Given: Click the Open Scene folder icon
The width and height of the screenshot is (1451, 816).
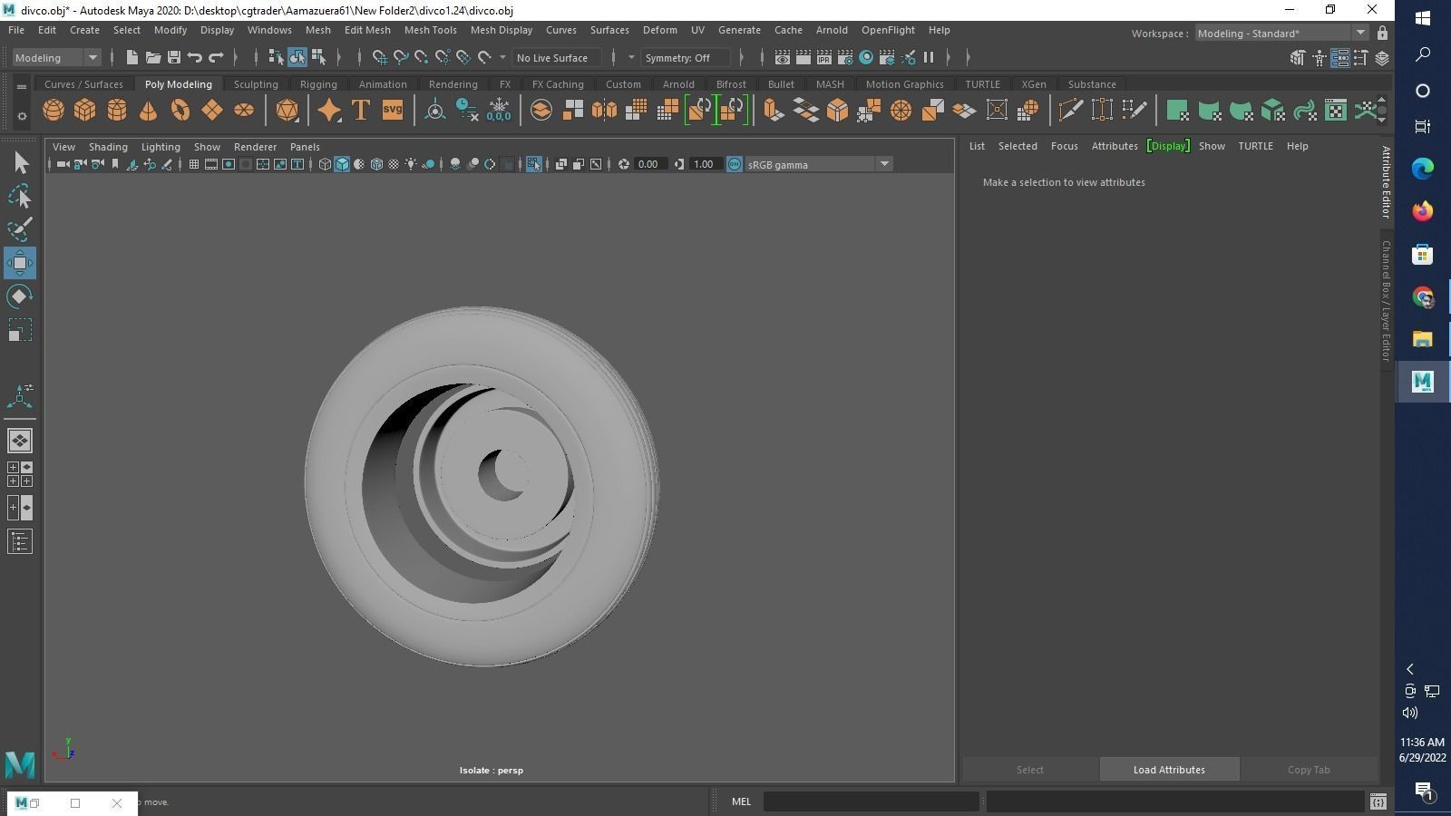Looking at the screenshot, I should coord(153,57).
